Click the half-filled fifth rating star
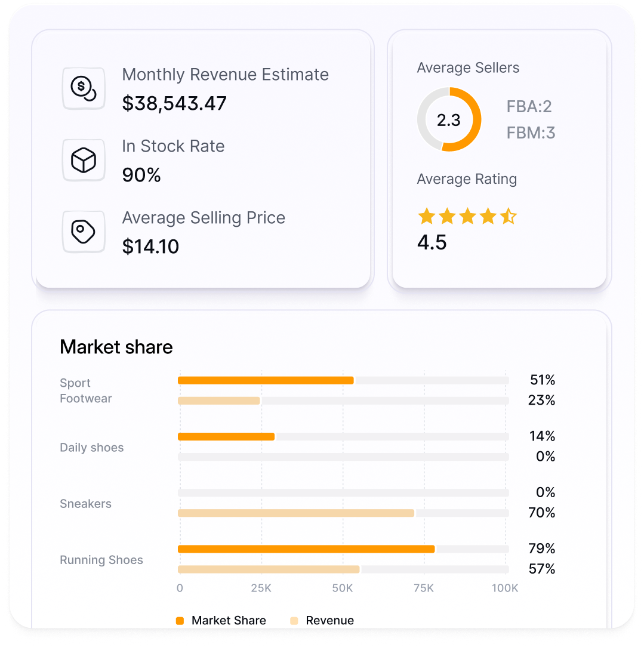This screenshot has height=647, width=644. tap(508, 216)
